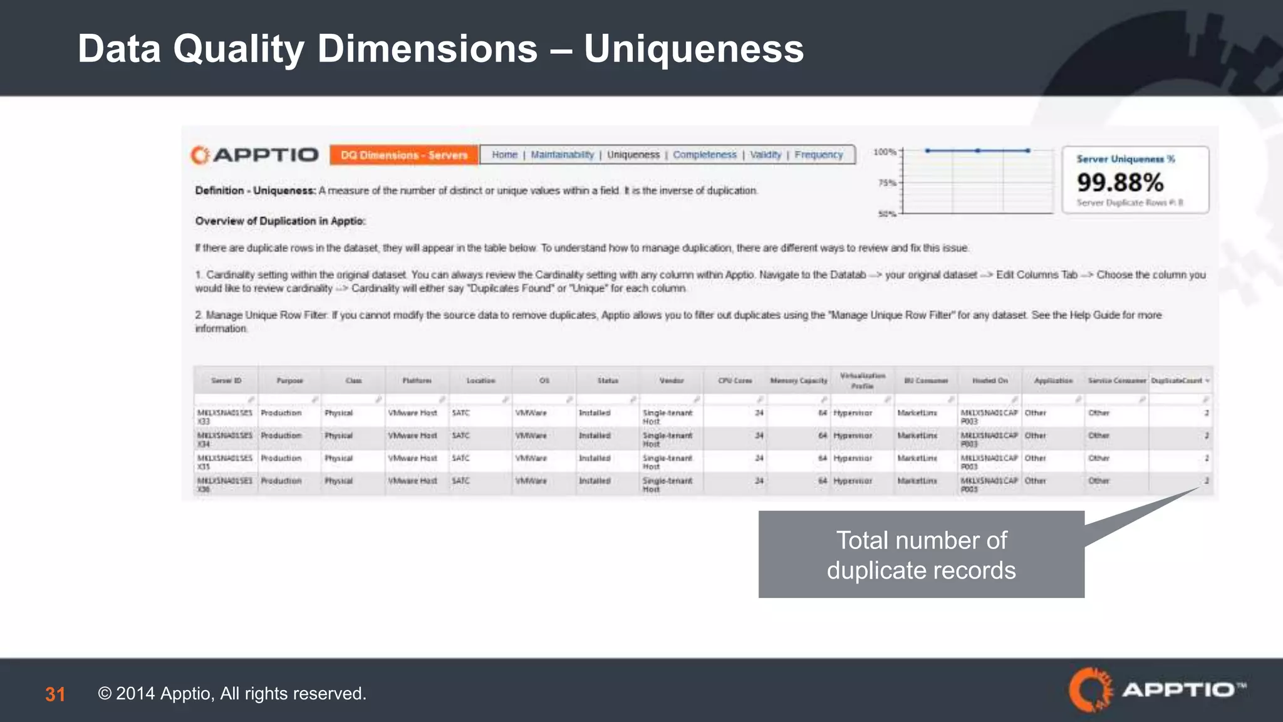Sort by the Purpose column header
The width and height of the screenshot is (1283, 722).
pos(290,380)
